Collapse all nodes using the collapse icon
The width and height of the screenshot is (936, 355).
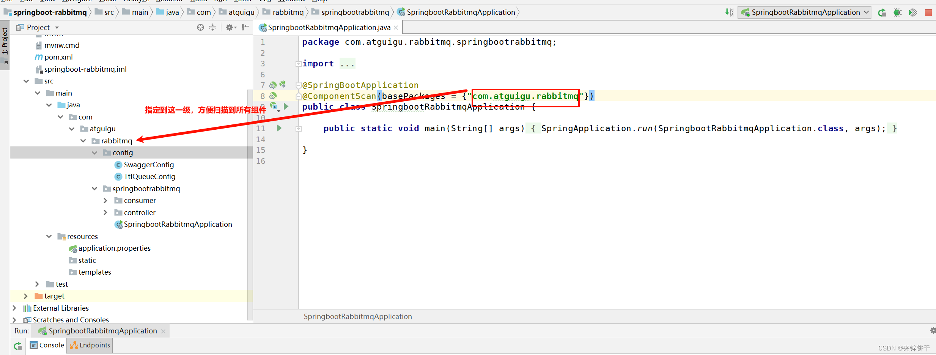point(212,27)
